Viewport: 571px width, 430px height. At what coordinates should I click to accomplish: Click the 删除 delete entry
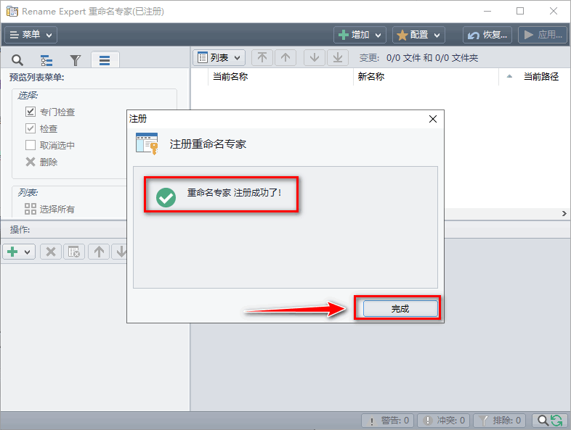[x=41, y=162]
